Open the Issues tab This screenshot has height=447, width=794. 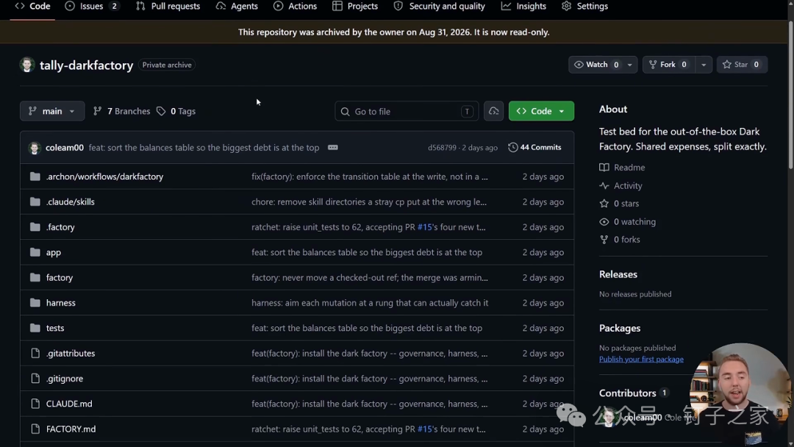(93, 6)
